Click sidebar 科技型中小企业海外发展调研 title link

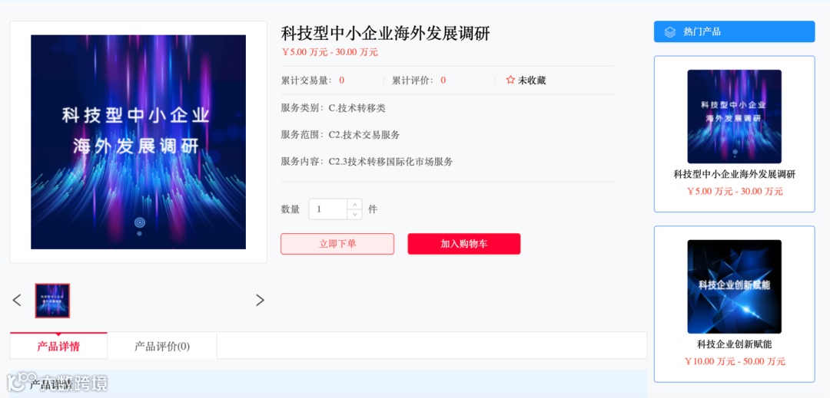click(734, 175)
